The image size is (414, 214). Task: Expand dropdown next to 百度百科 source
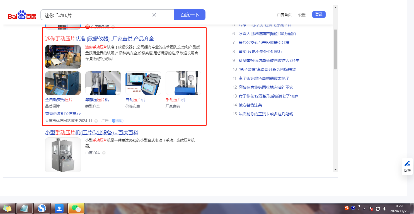tap(104, 153)
